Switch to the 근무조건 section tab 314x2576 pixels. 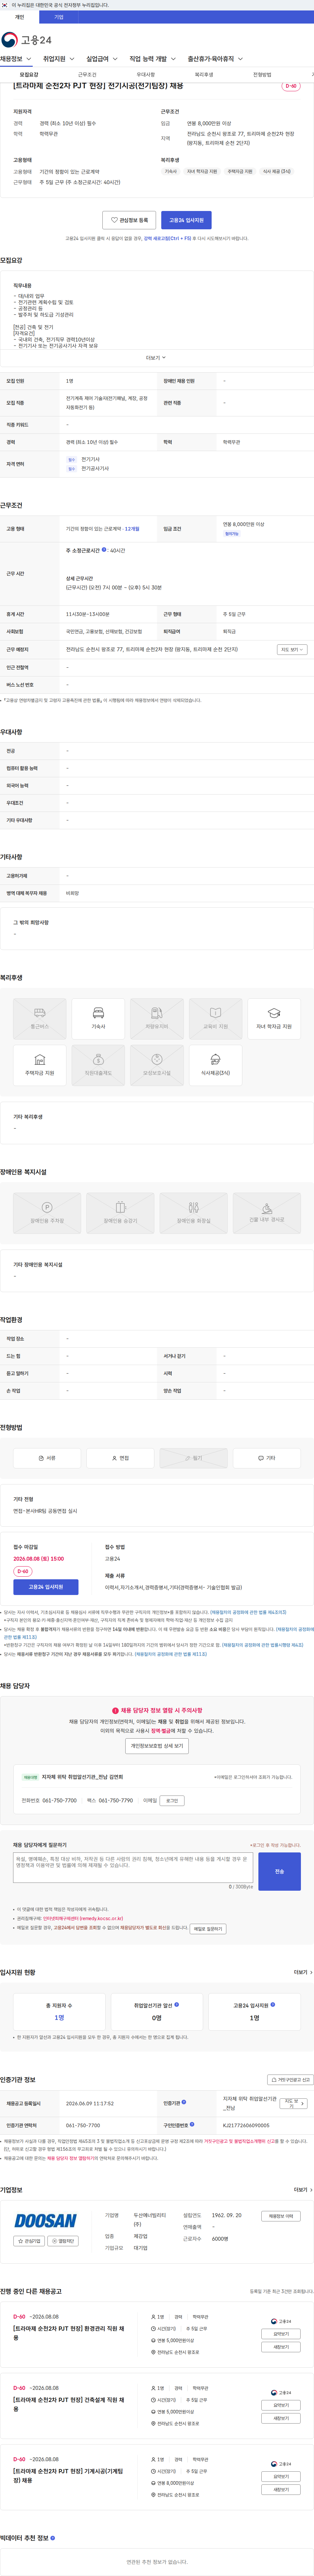(x=87, y=75)
